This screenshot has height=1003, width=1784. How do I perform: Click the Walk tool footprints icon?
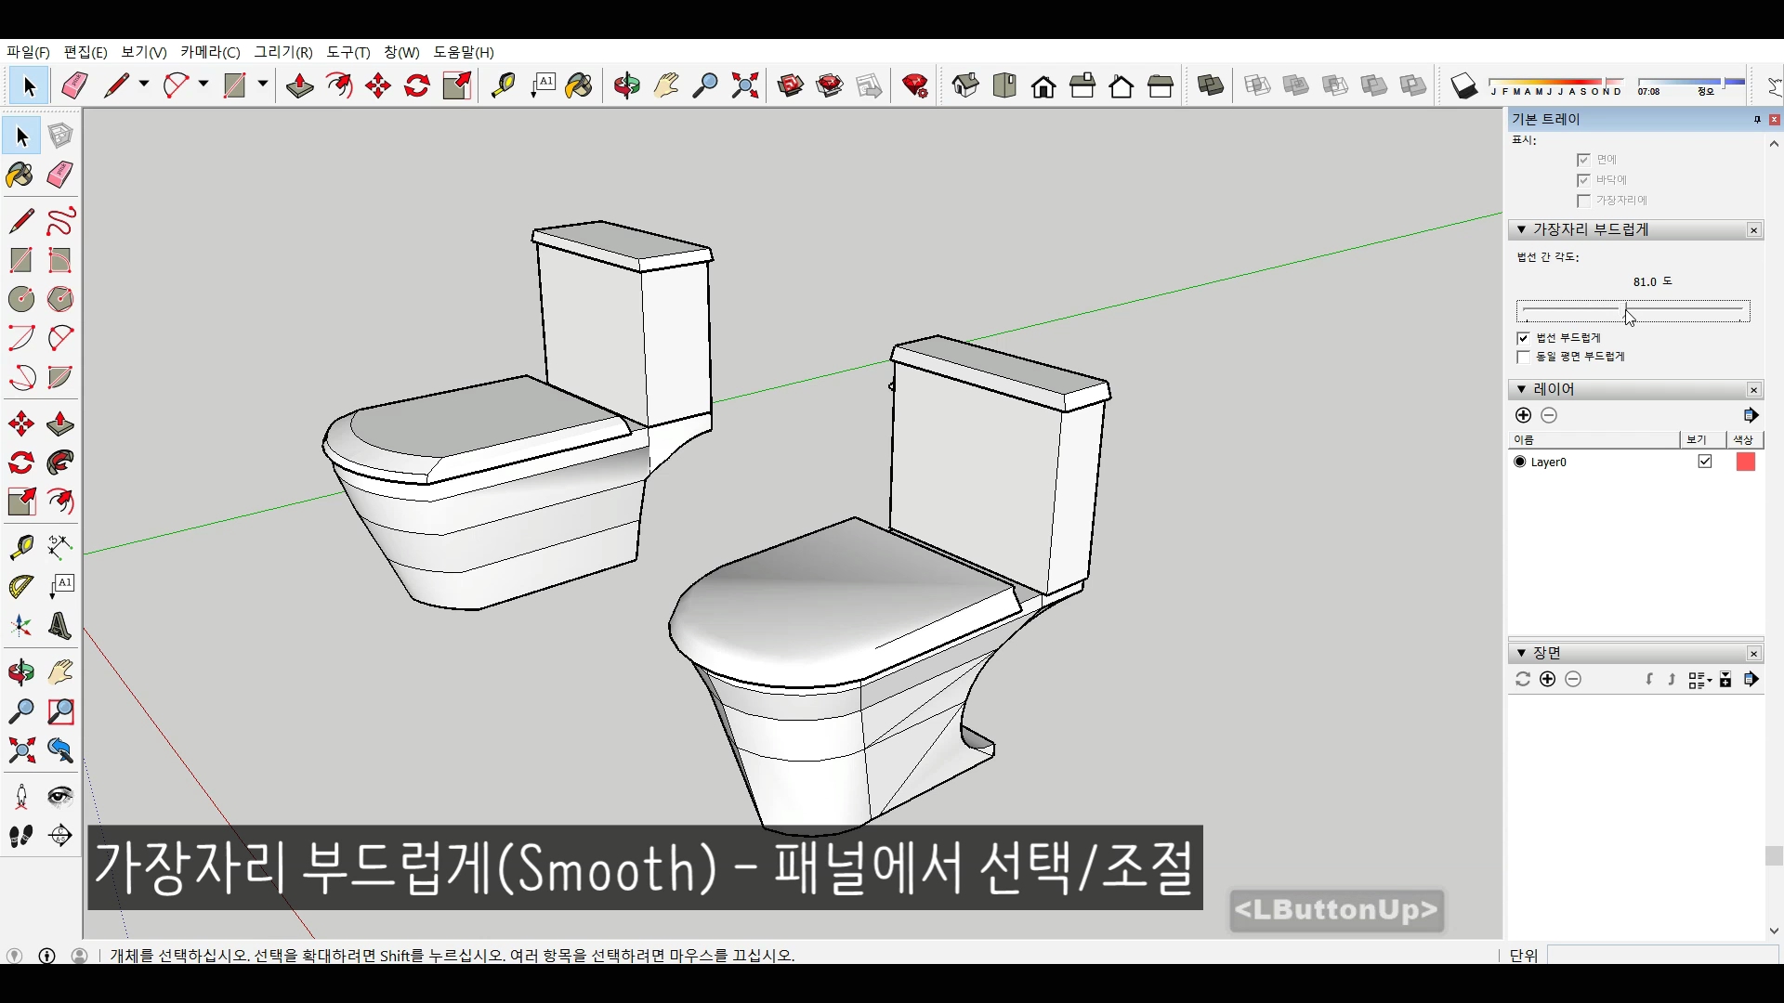(x=20, y=836)
